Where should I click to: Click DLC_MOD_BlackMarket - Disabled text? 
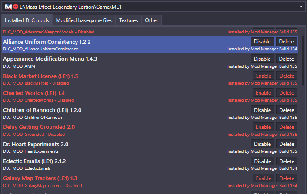[x=36, y=83]
